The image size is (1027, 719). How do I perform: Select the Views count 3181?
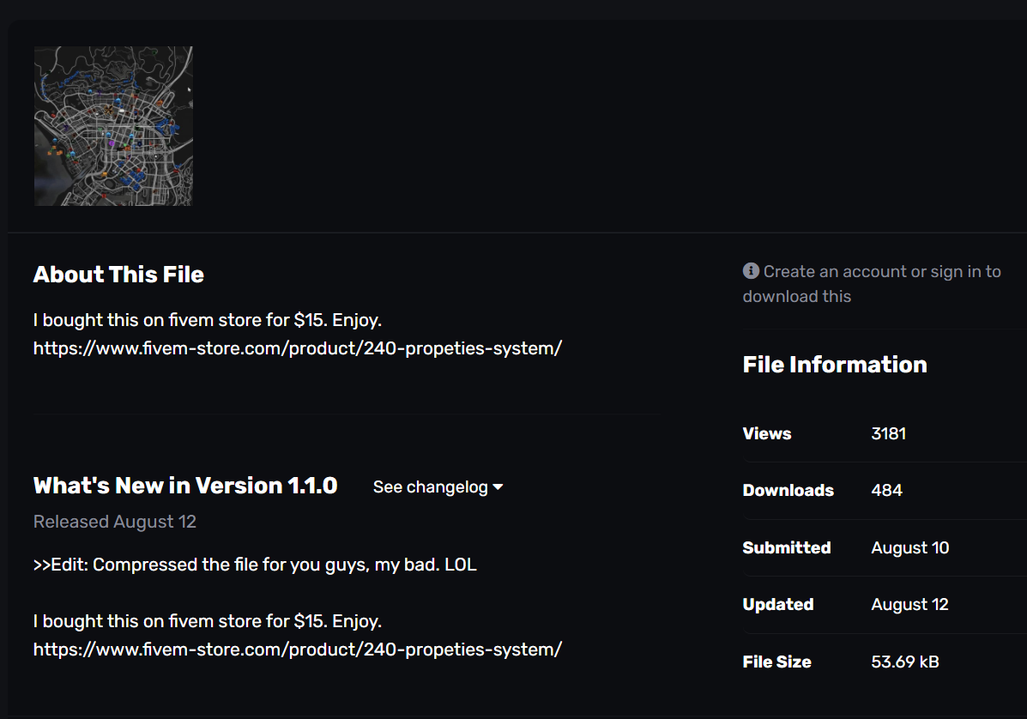tap(888, 433)
